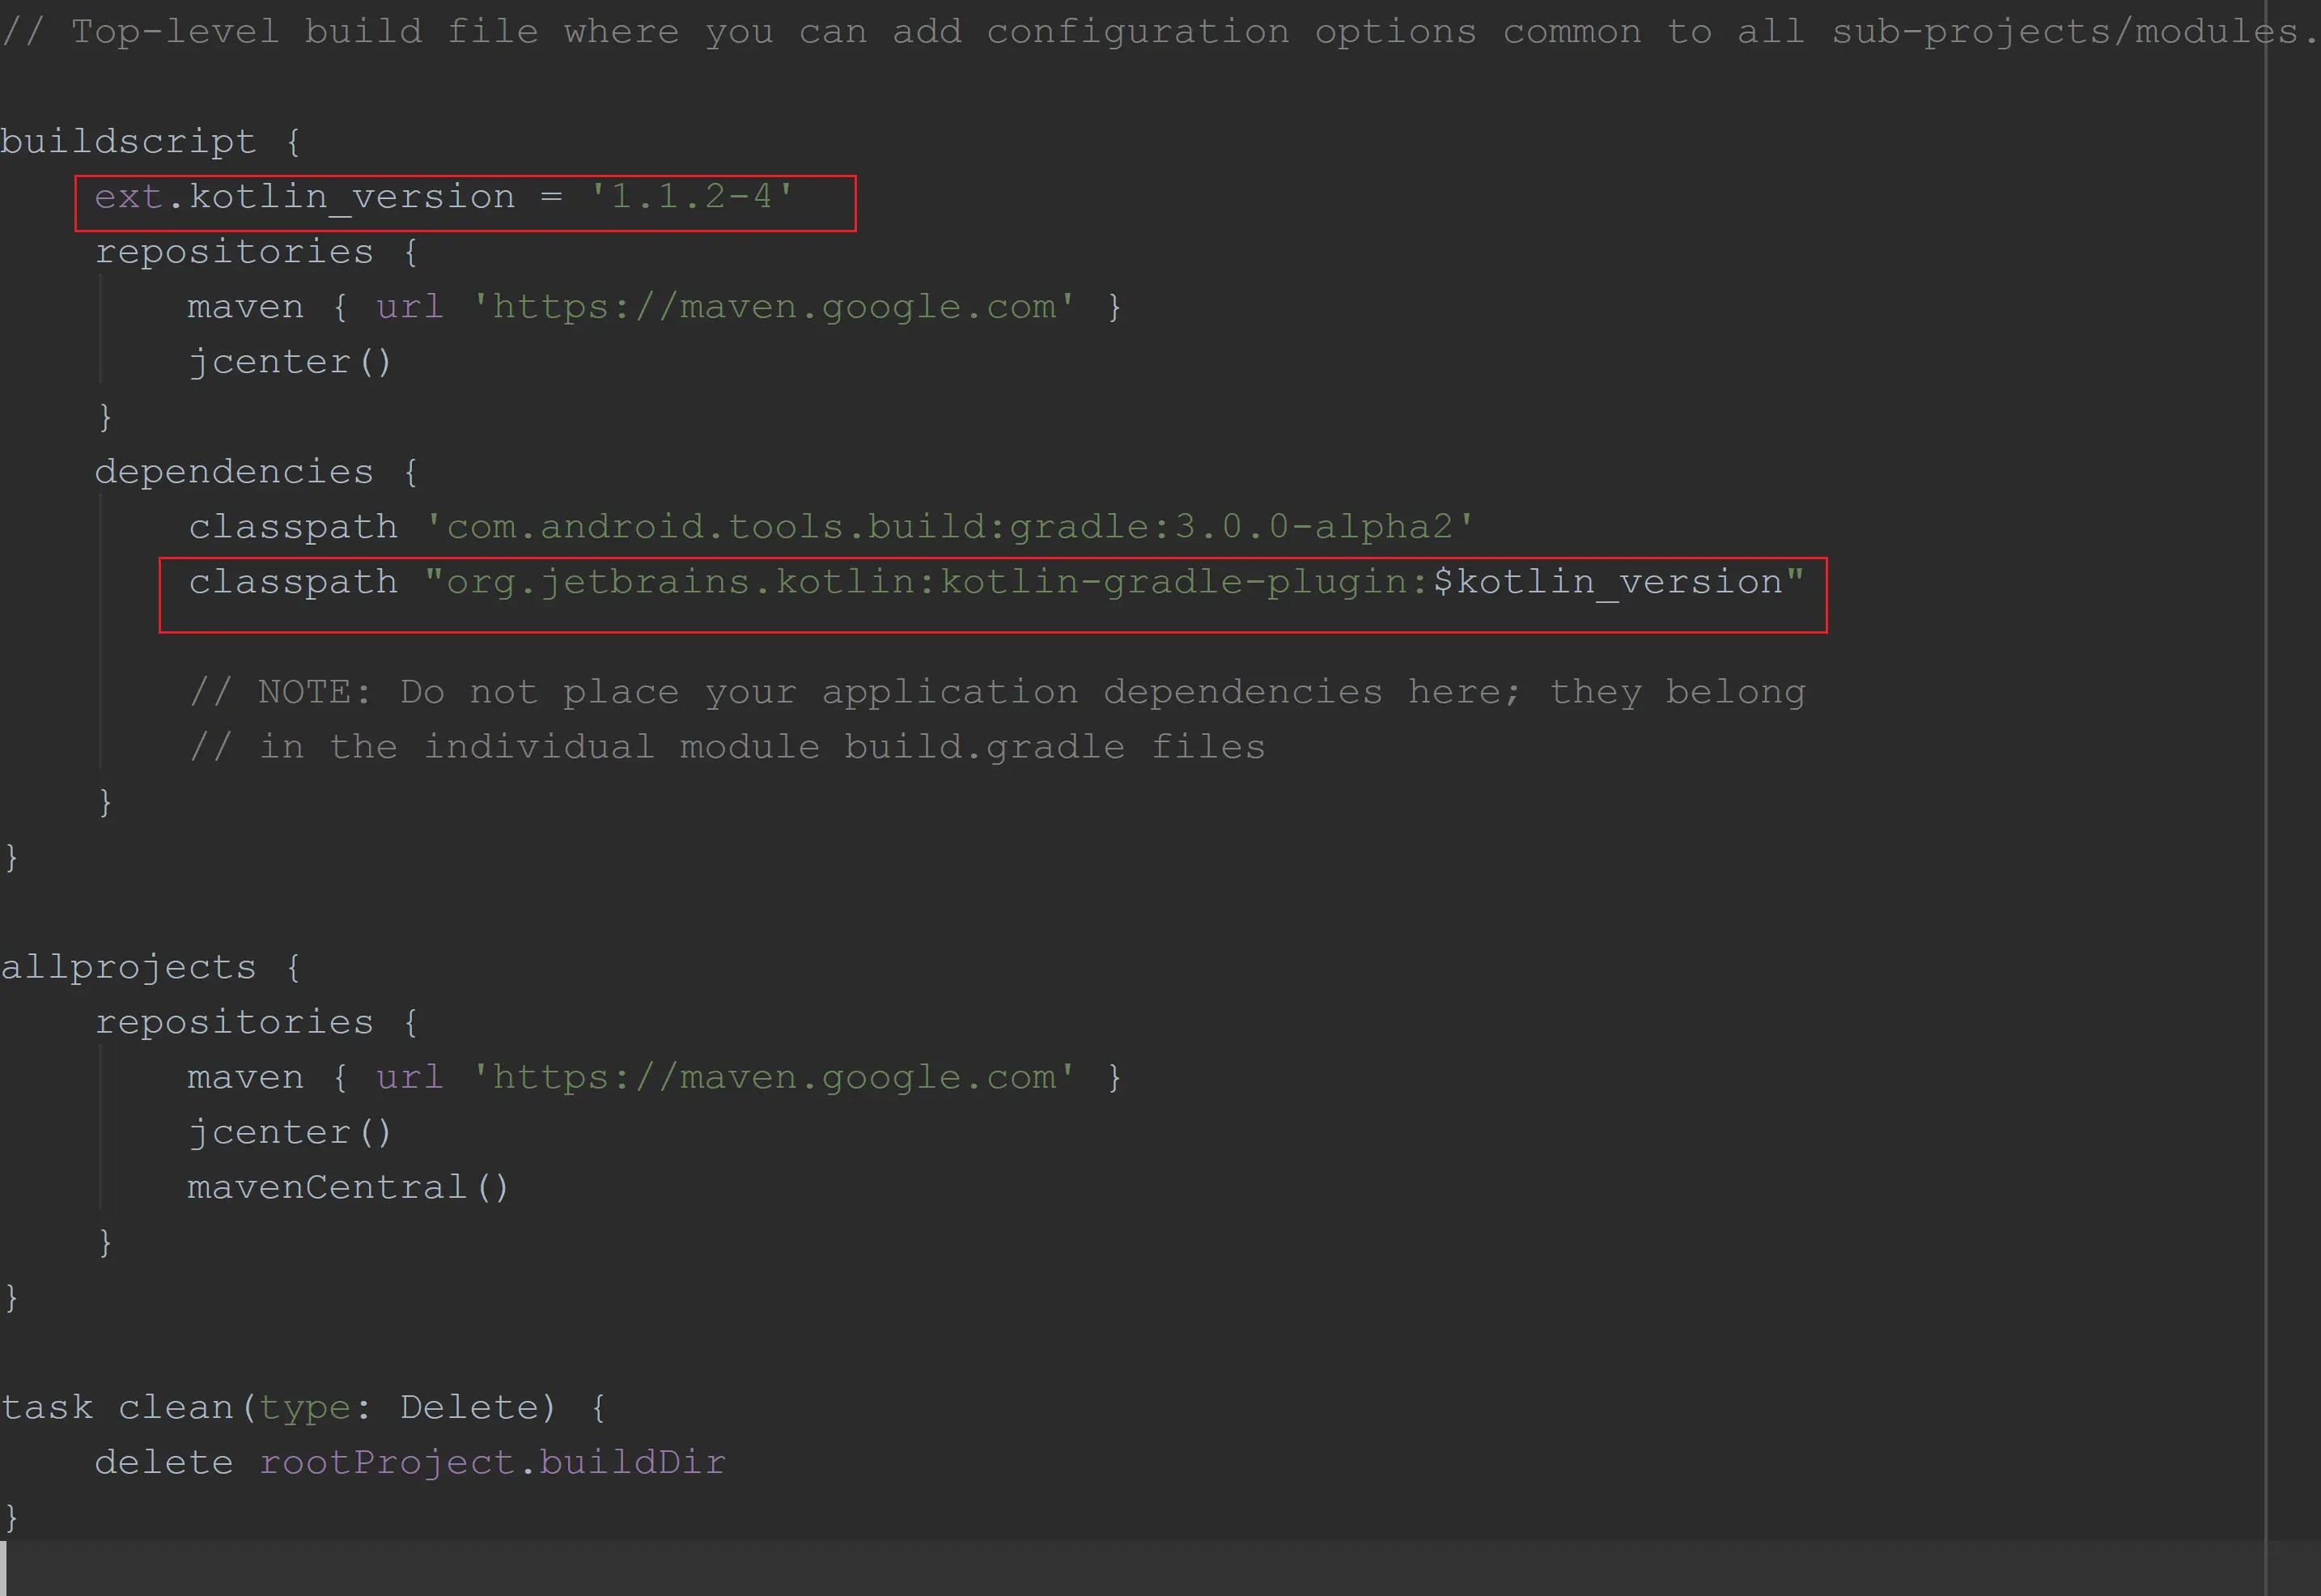Click the maven.google.com URL in buildscript
This screenshot has height=1596, width=2321.
tap(773, 307)
